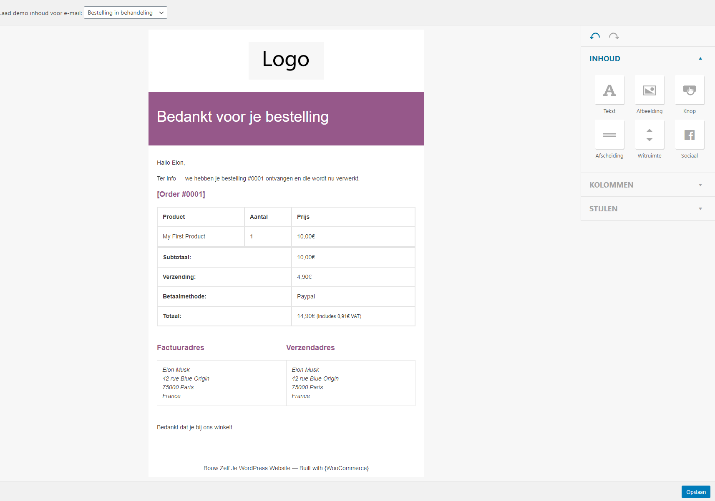Click the Totaal 14,90€ value cell
The height and width of the screenshot is (501, 715).
click(353, 316)
